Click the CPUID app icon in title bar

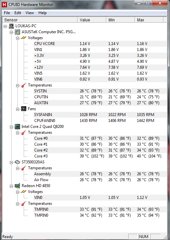(x=4, y=5)
